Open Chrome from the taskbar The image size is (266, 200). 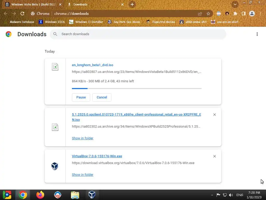[x=23, y=195]
